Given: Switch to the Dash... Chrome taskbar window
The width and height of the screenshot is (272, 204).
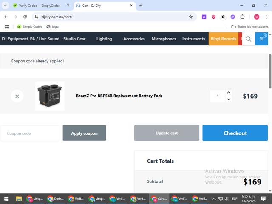Looking at the screenshot, I should pos(56,199).
